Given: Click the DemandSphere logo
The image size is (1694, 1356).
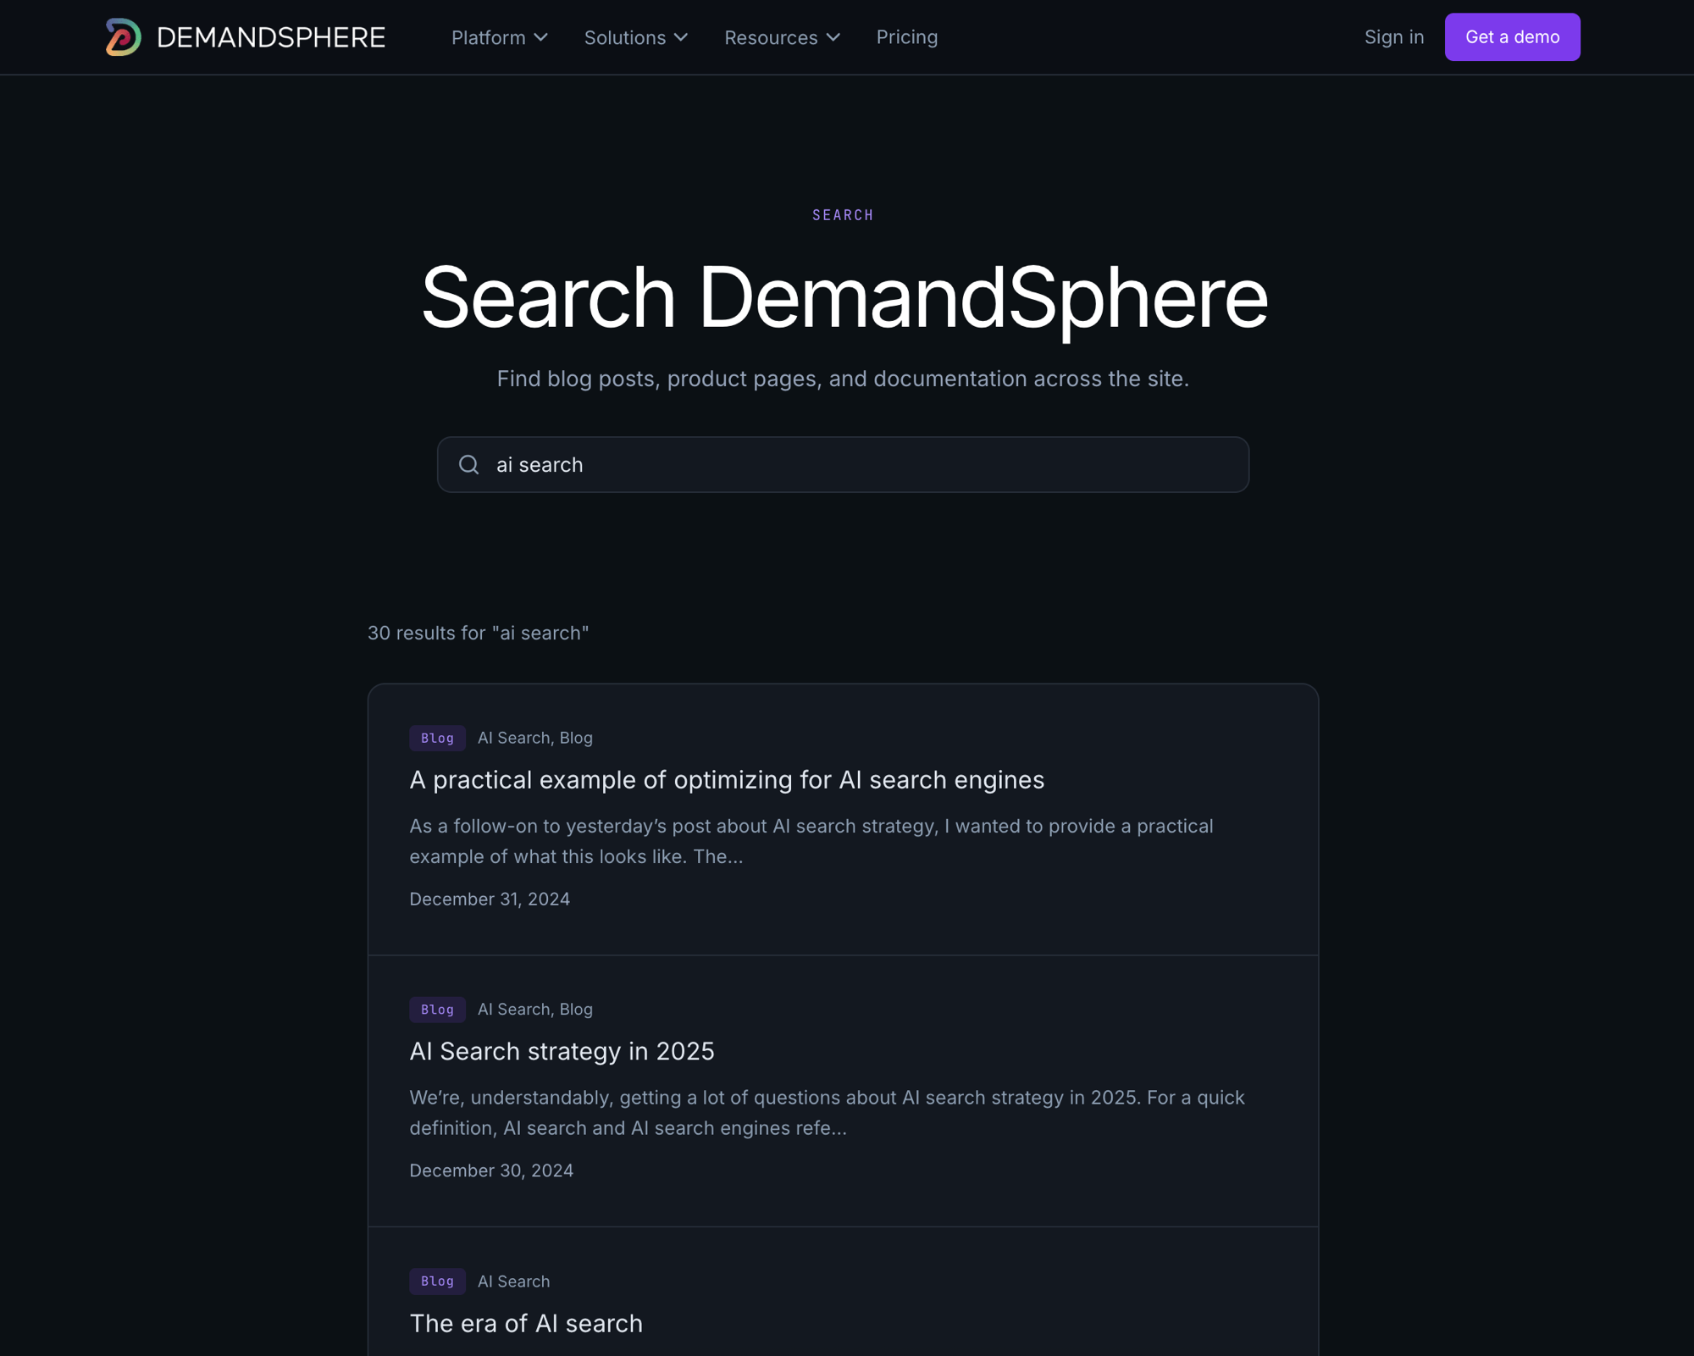Looking at the screenshot, I should [x=244, y=36].
